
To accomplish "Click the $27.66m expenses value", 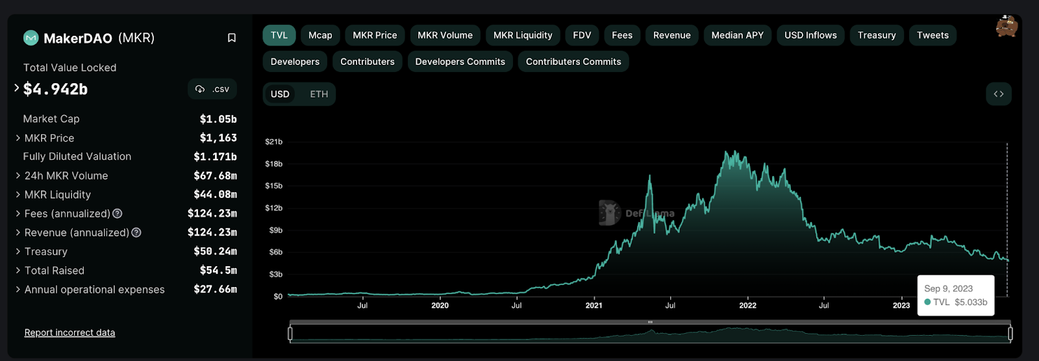I will click(215, 290).
